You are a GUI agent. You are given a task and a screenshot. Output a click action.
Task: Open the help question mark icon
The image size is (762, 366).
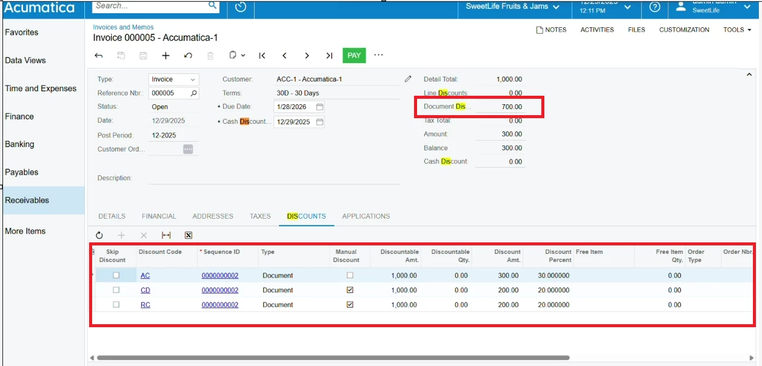point(655,7)
